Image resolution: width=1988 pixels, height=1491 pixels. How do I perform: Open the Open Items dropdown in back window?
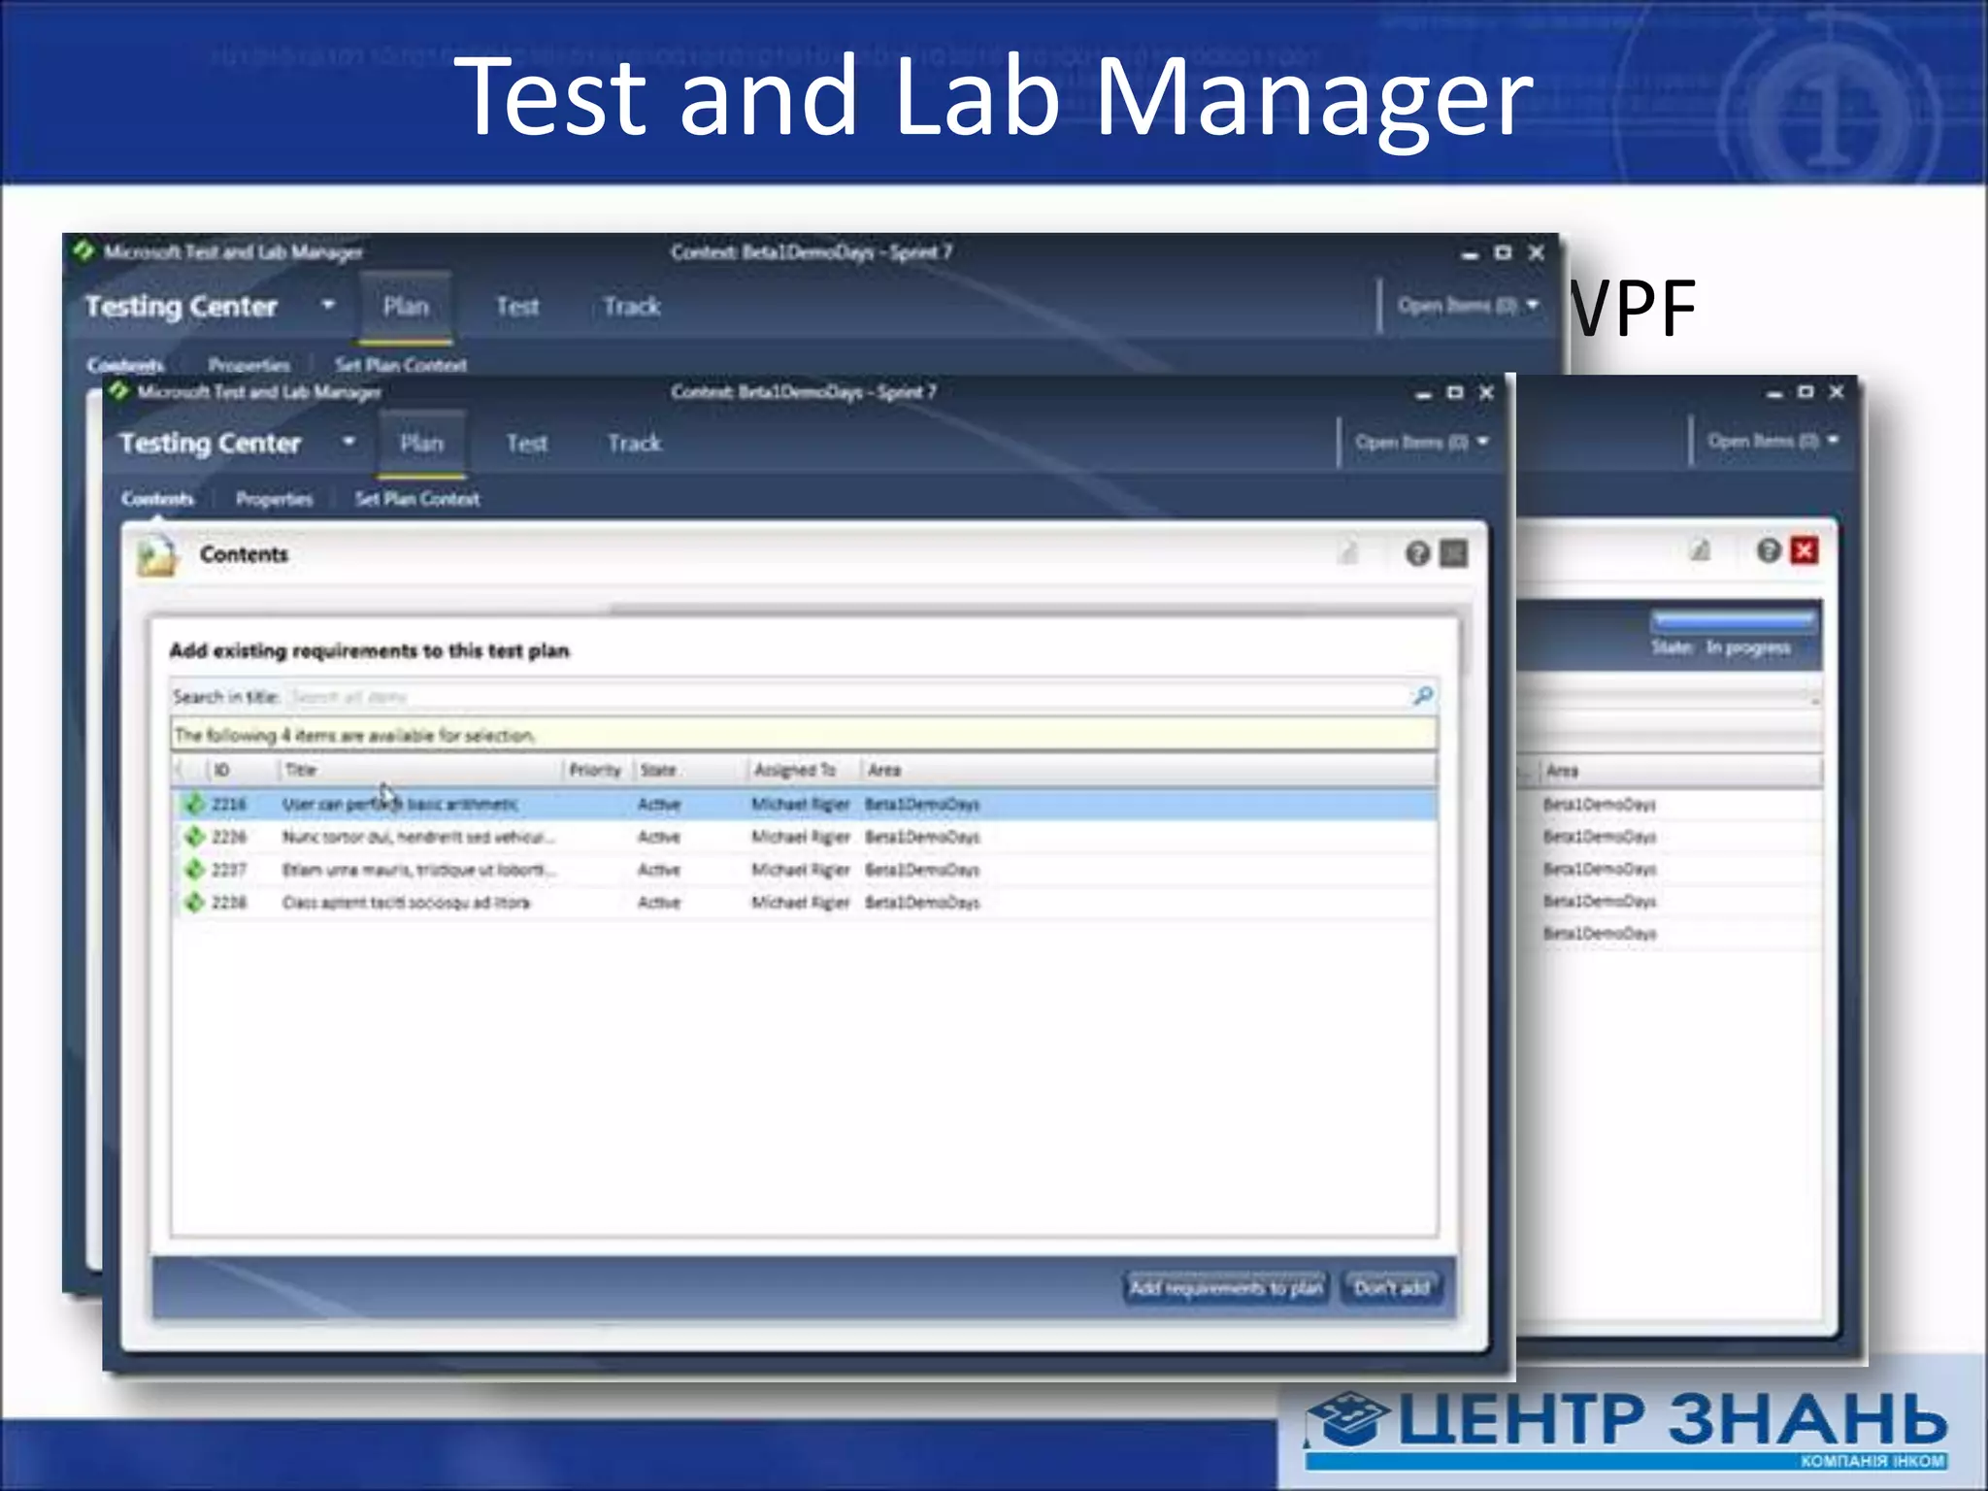click(1468, 306)
